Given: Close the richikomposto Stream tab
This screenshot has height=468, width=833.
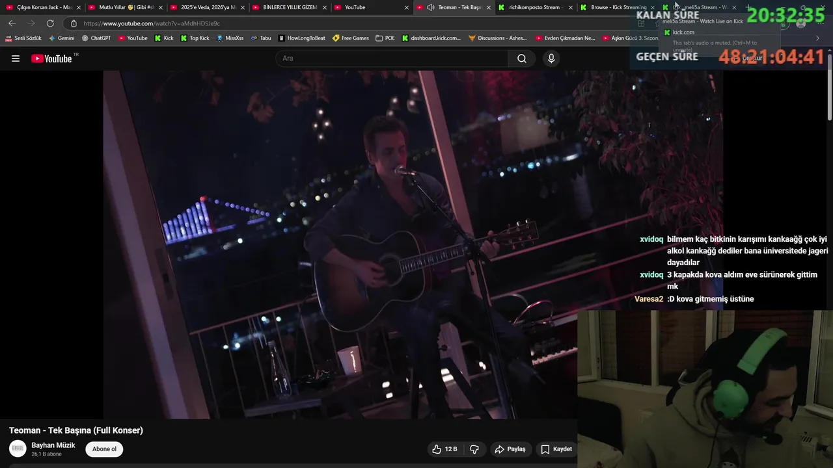Looking at the screenshot, I should coord(571,8).
